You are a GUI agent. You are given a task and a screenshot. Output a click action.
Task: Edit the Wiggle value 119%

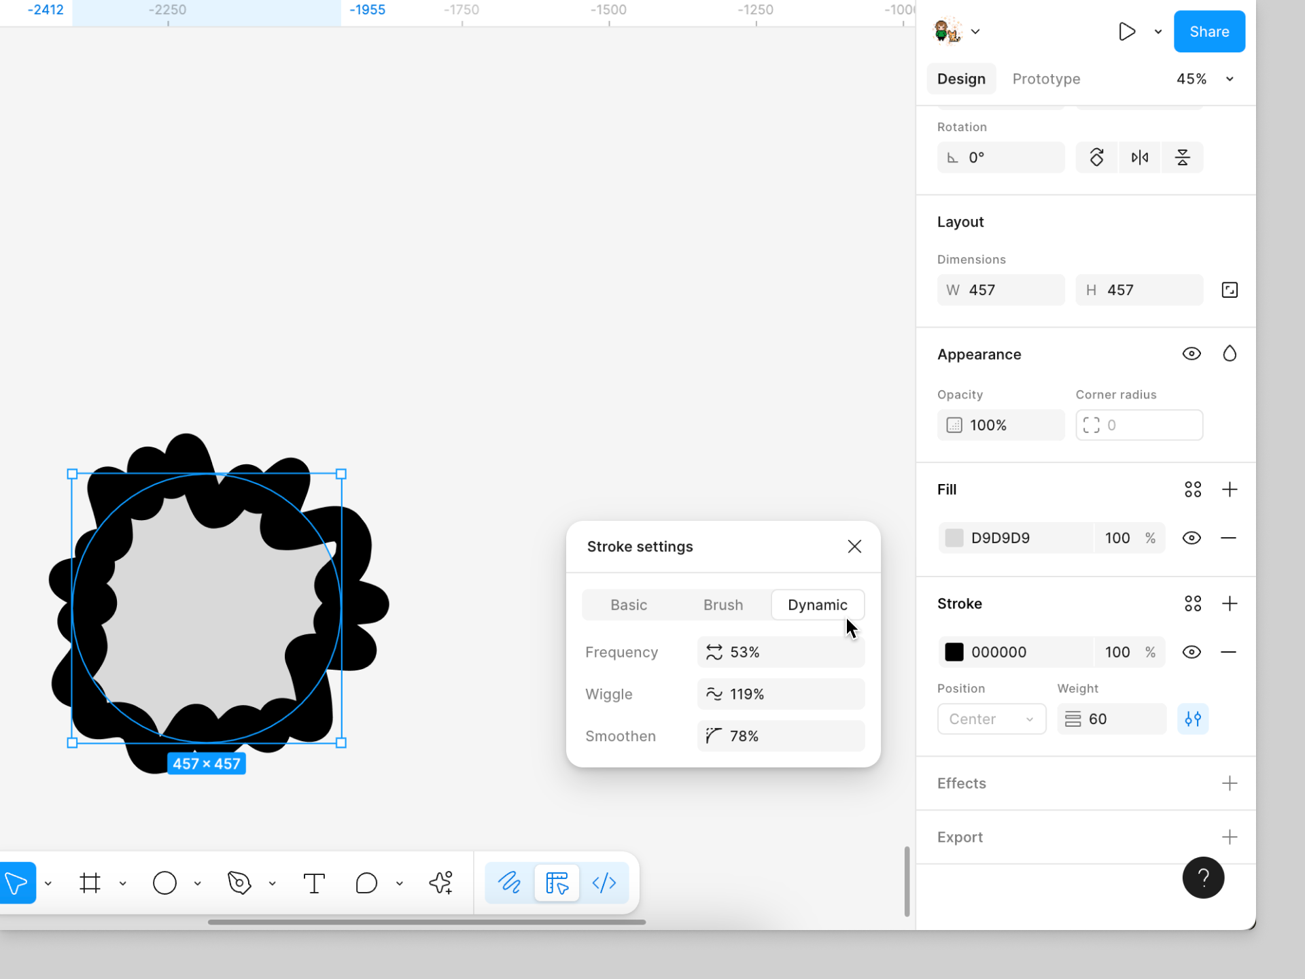click(781, 694)
